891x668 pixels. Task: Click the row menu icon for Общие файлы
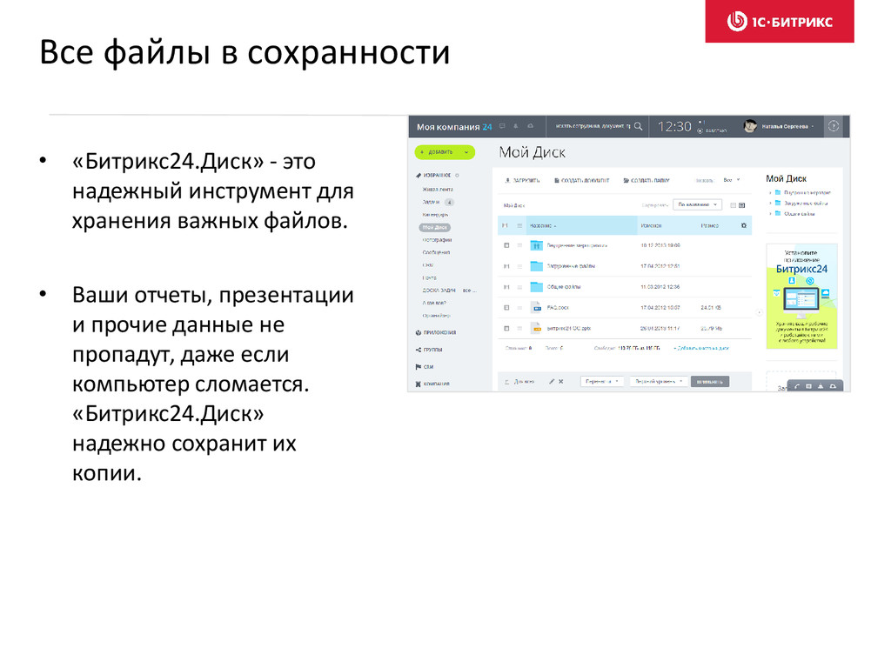coord(519,287)
